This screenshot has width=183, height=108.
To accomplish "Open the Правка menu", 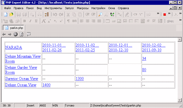I will pos(19,8).
